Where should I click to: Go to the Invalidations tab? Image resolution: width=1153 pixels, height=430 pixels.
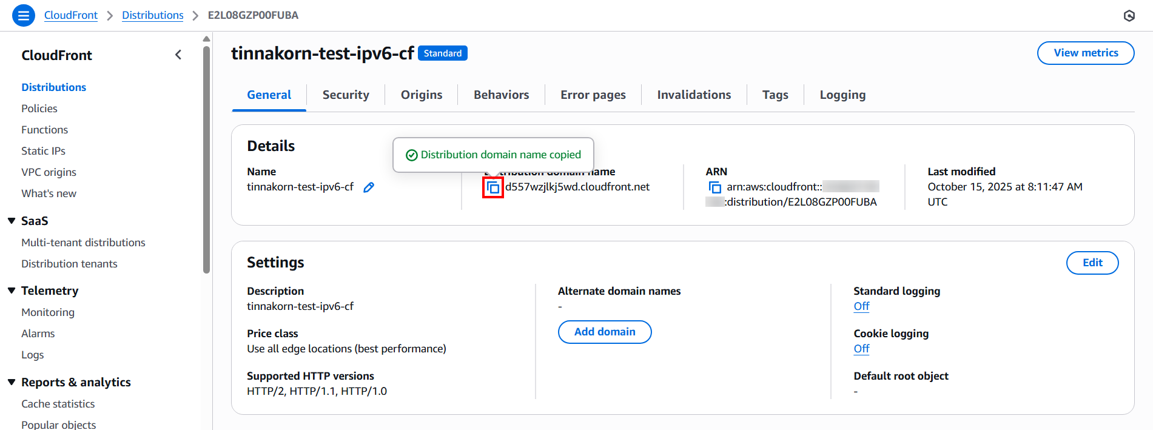694,95
